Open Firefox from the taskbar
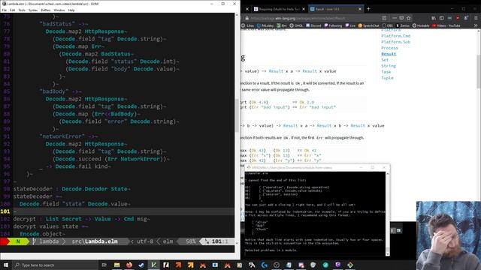Viewport: 481px width, 270px height. click(x=129, y=265)
